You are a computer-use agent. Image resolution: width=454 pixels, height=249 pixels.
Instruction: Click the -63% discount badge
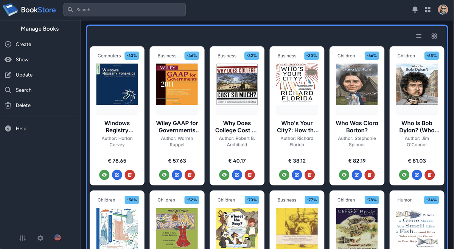pyautogui.click(x=132, y=56)
